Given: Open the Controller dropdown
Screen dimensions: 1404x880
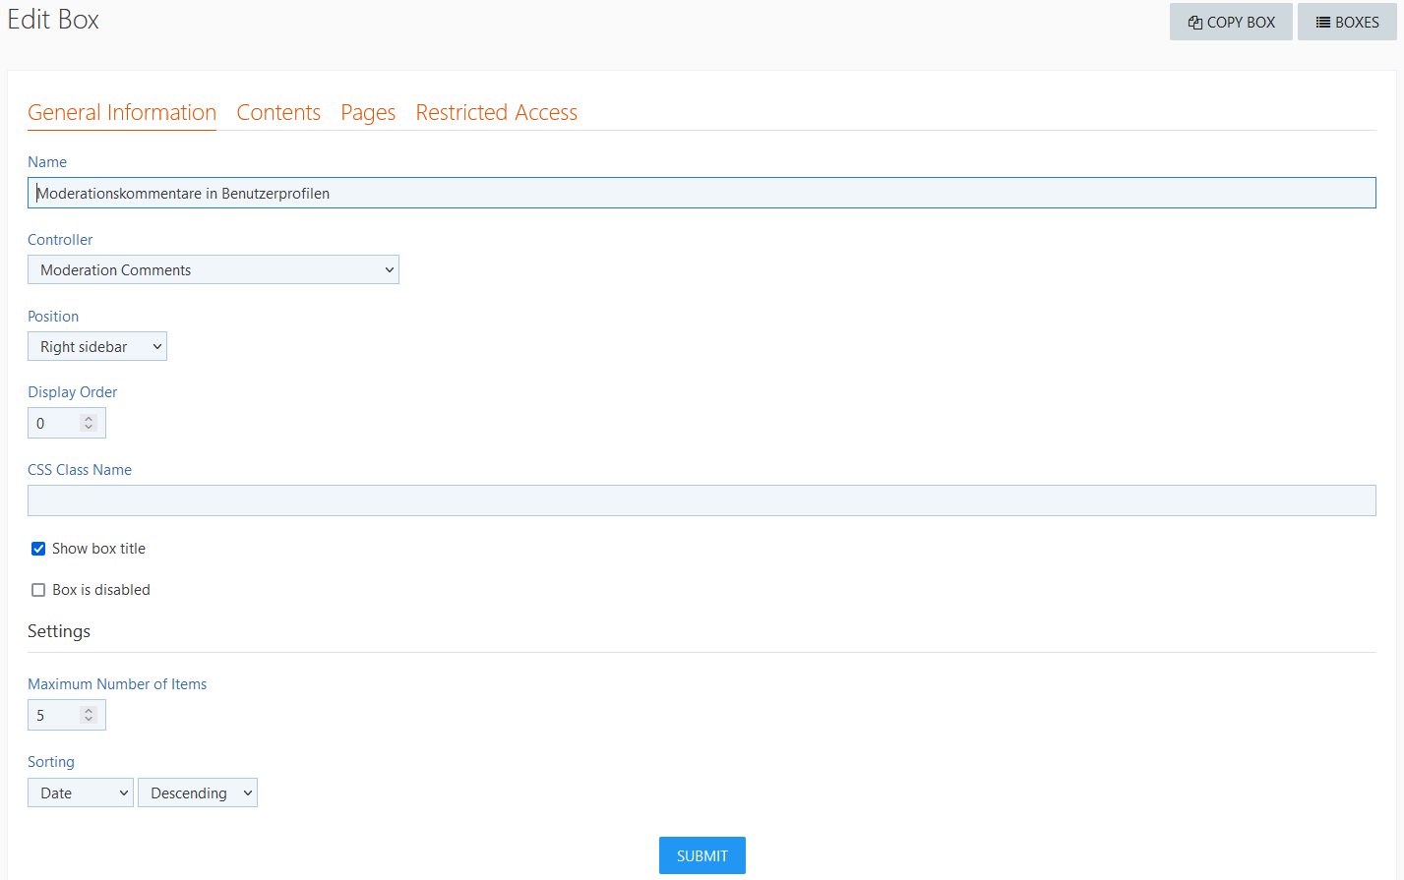Looking at the screenshot, I should pyautogui.click(x=213, y=270).
